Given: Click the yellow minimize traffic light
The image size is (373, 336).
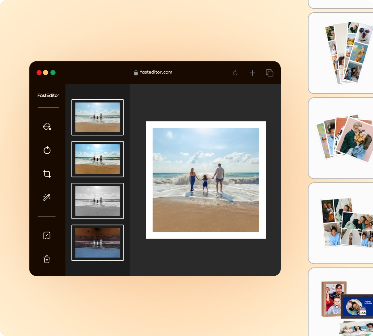Looking at the screenshot, I should (46, 72).
